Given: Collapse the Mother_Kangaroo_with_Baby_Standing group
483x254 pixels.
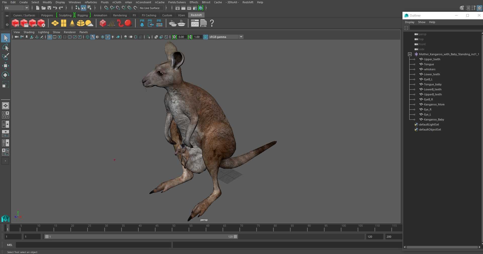Looking at the screenshot, I should 410,54.
